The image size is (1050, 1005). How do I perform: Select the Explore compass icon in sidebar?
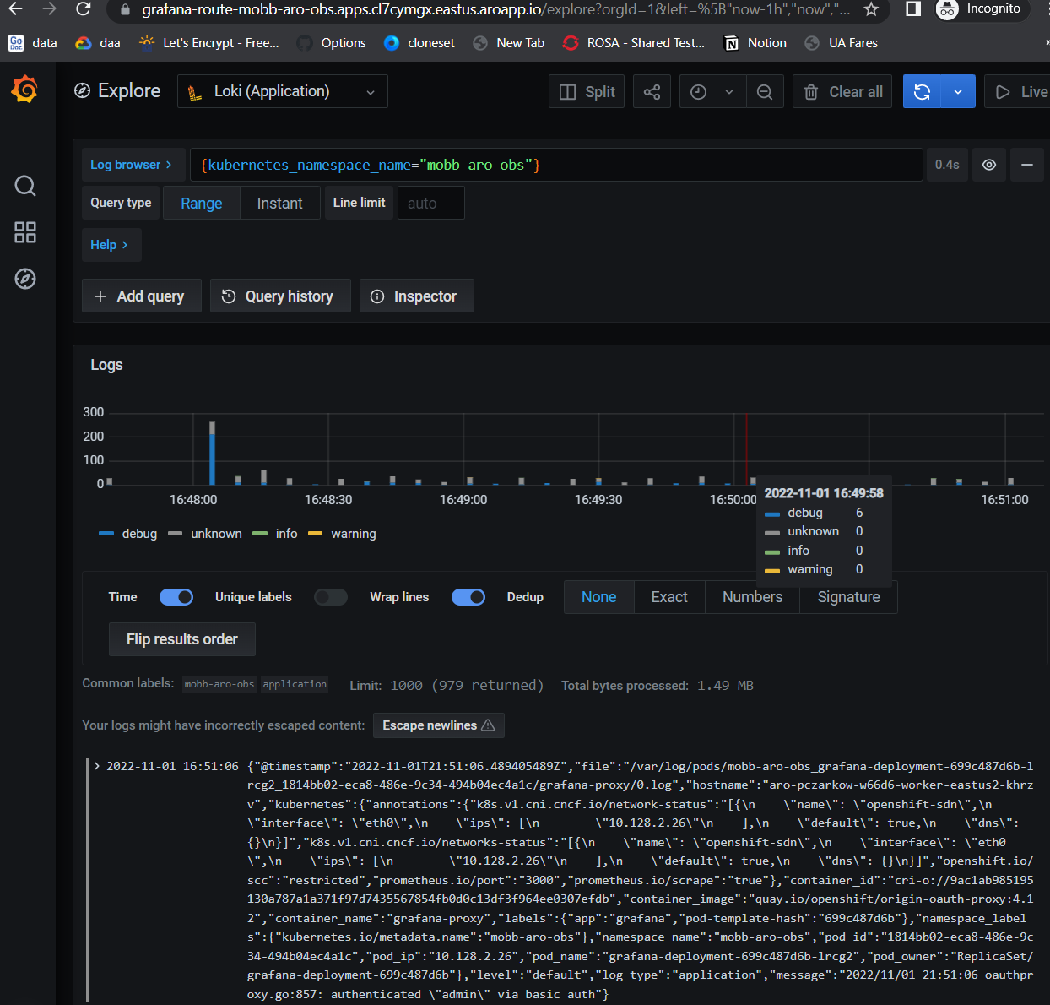(24, 279)
